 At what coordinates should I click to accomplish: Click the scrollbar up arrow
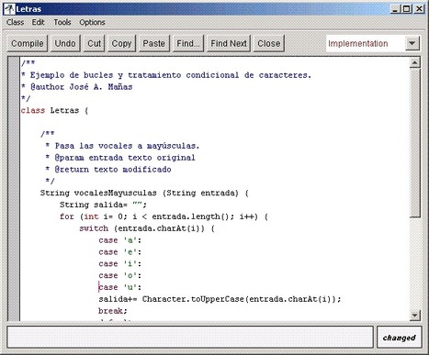pos(414,63)
